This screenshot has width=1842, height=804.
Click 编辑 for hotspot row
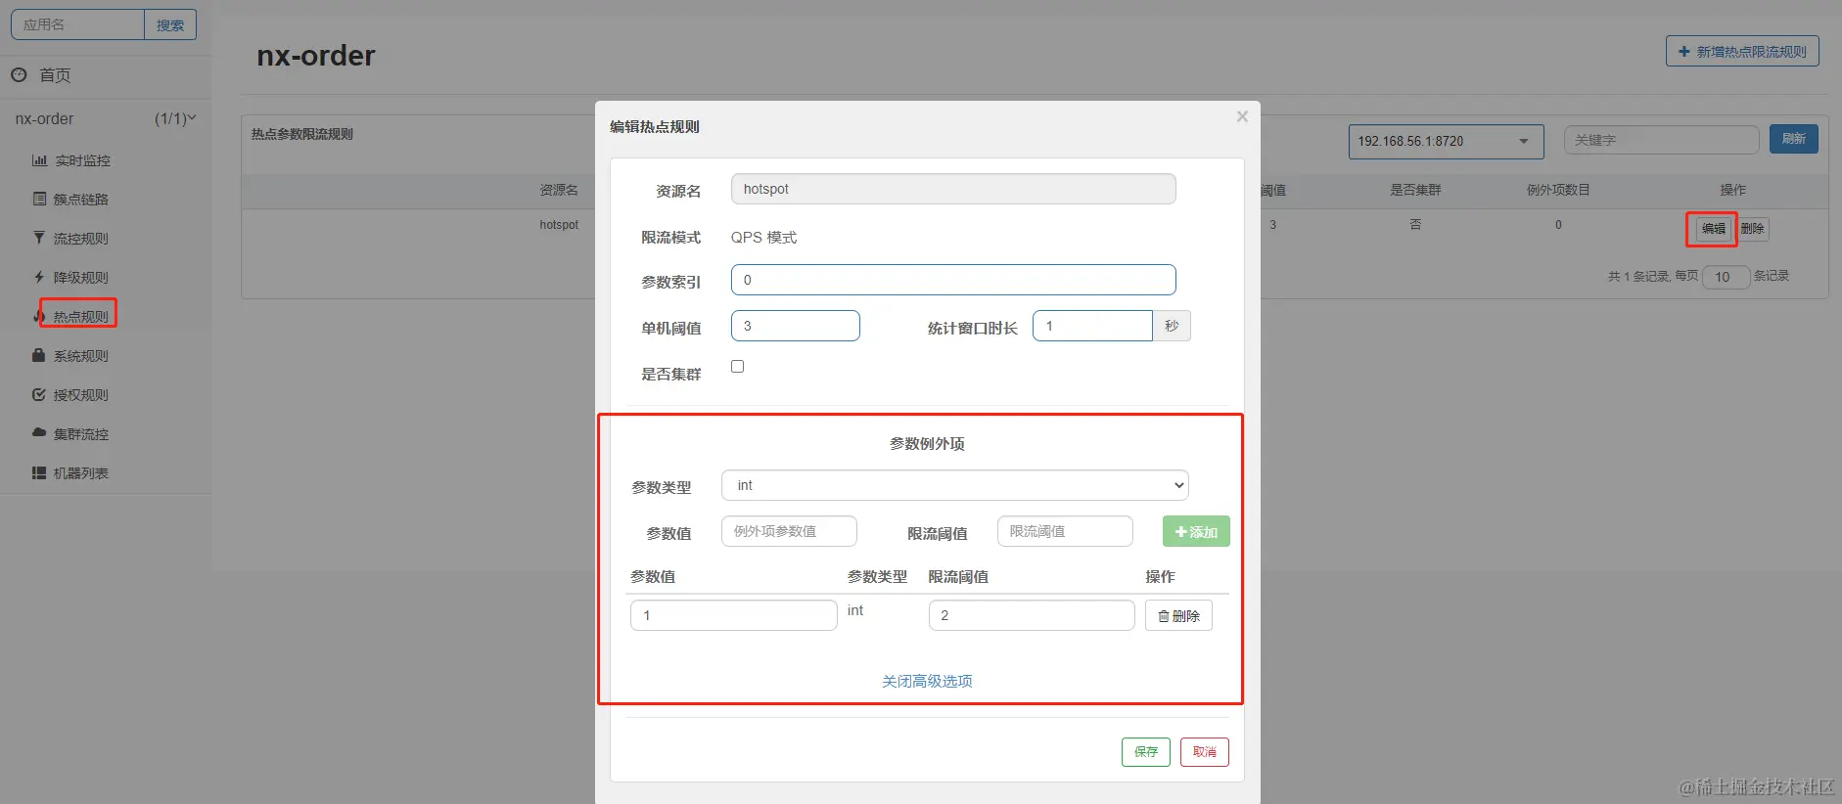(1713, 229)
